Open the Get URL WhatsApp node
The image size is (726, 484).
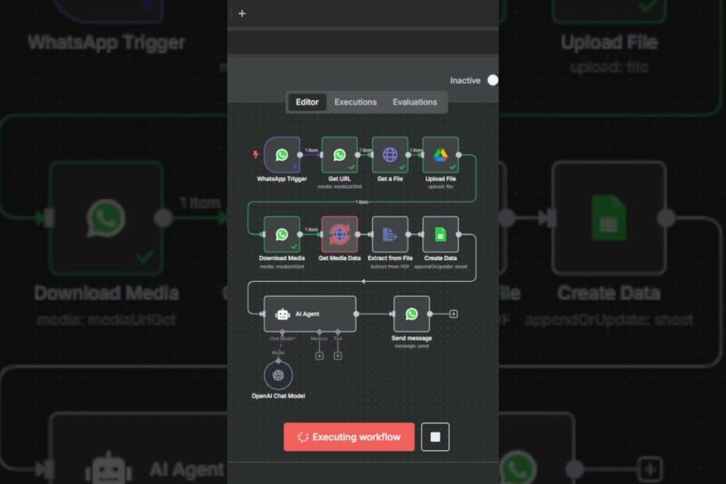tap(340, 155)
